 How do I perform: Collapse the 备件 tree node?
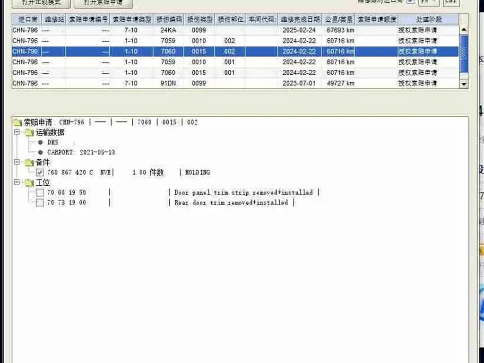17,162
